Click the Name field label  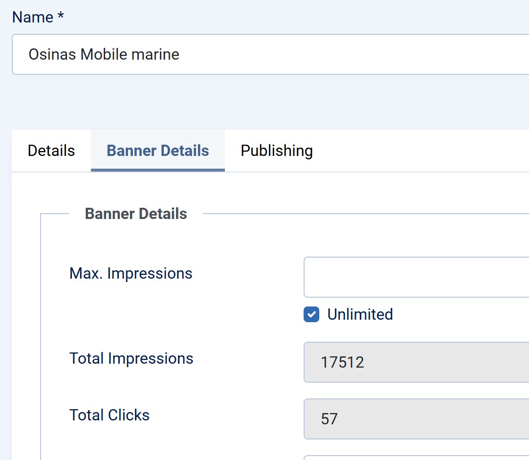pyautogui.click(x=33, y=17)
